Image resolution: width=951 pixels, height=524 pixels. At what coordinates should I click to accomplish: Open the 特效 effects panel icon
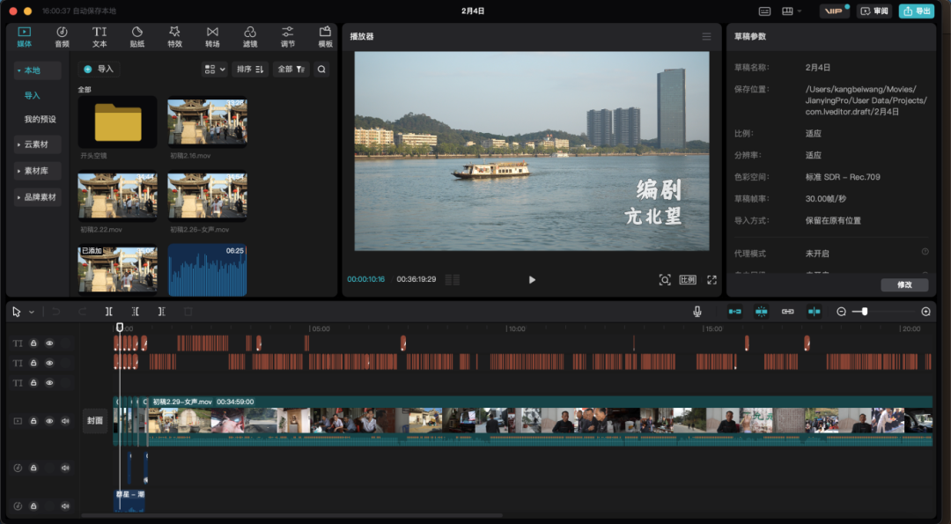point(174,36)
